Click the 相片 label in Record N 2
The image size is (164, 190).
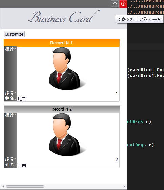click(11, 115)
